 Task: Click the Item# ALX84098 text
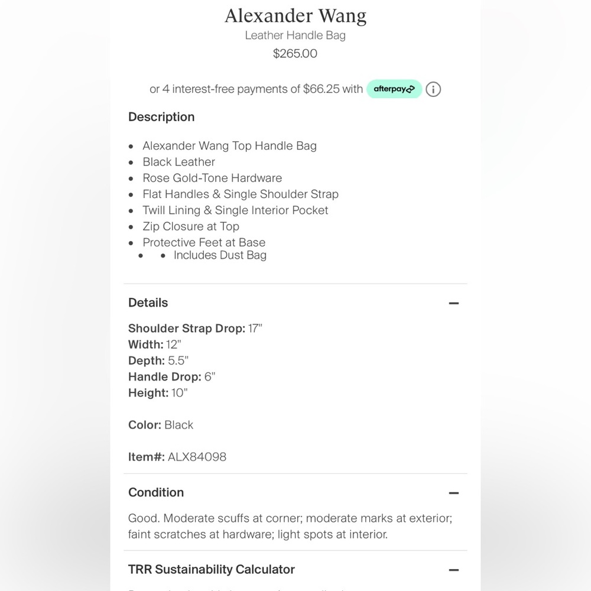click(177, 457)
